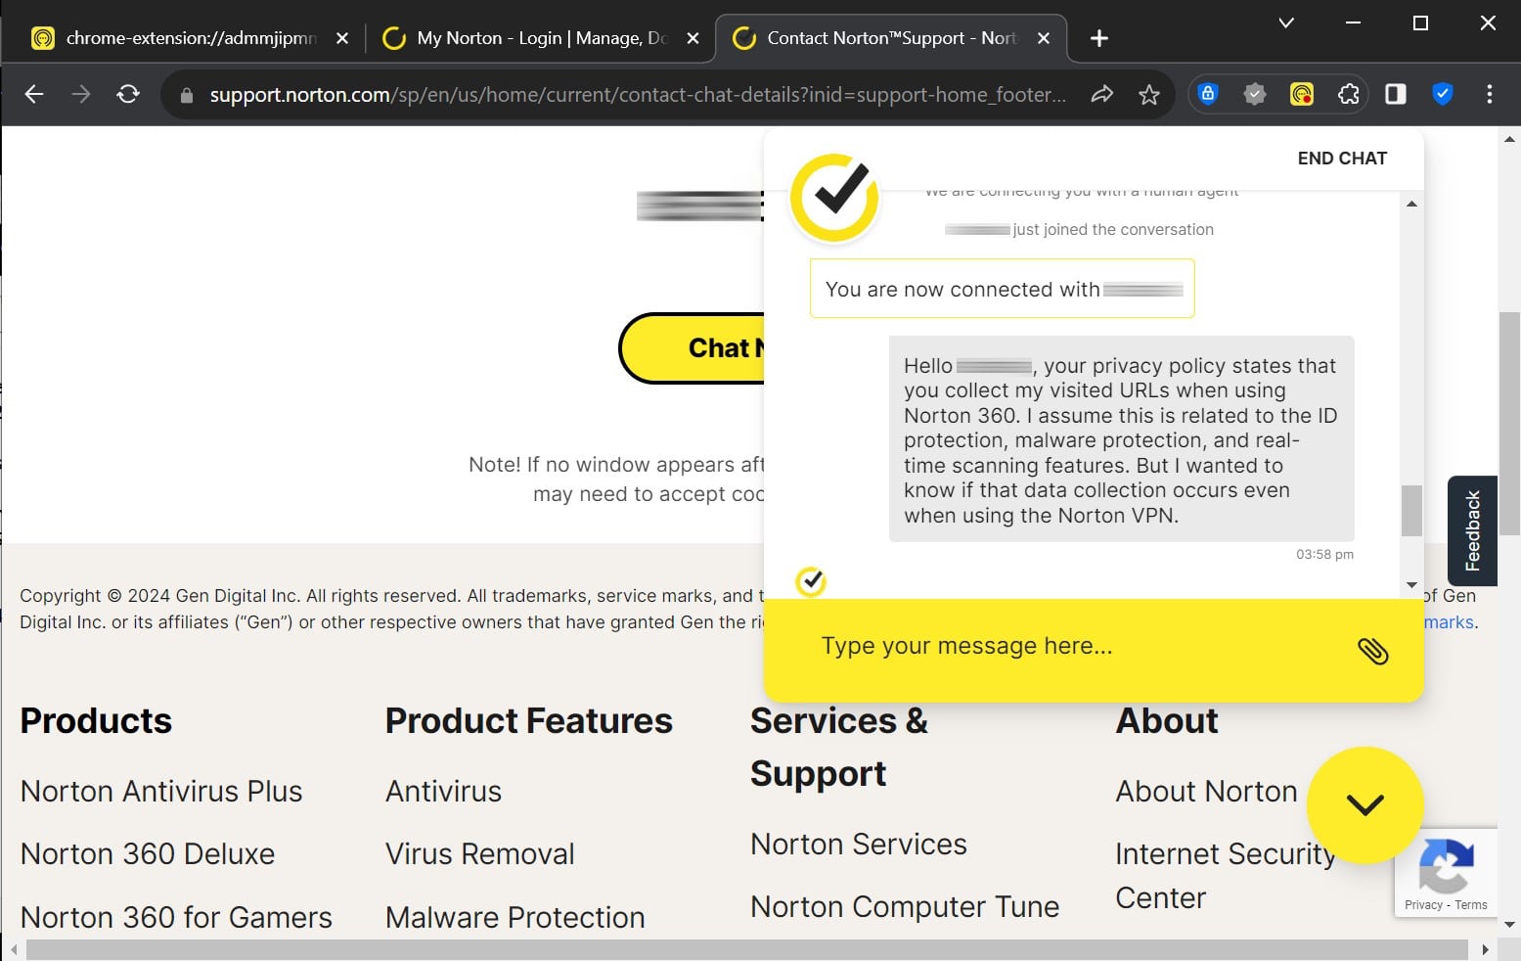Image resolution: width=1521 pixels, height=961 pixels.
Task: Click chat scrollbar down arrow
Action: coord(1411,585)
